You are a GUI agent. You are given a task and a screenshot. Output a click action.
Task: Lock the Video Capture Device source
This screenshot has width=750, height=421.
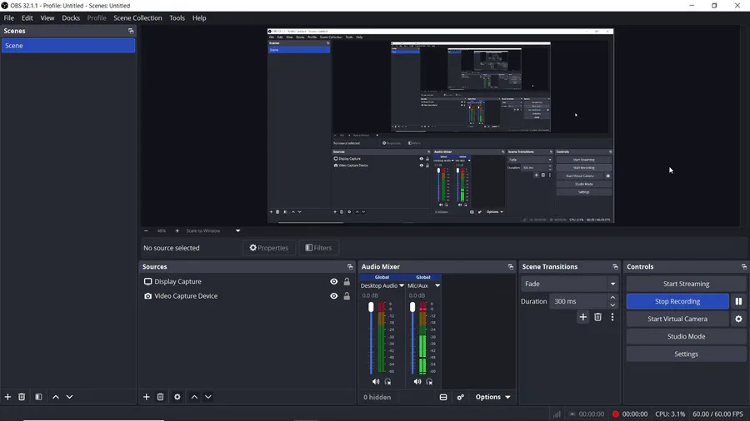pos(347,296)
